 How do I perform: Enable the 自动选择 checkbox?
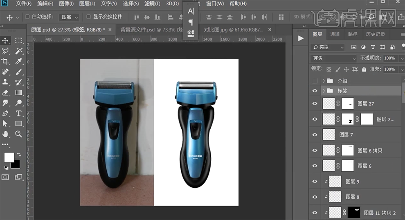pyautogui.click(x=27, y=17)
